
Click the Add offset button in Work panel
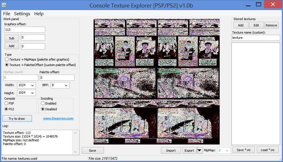click(x=12, y=46)
